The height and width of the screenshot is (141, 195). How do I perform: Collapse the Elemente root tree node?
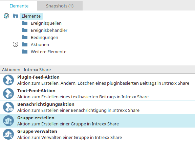click(x=6, y=16)
